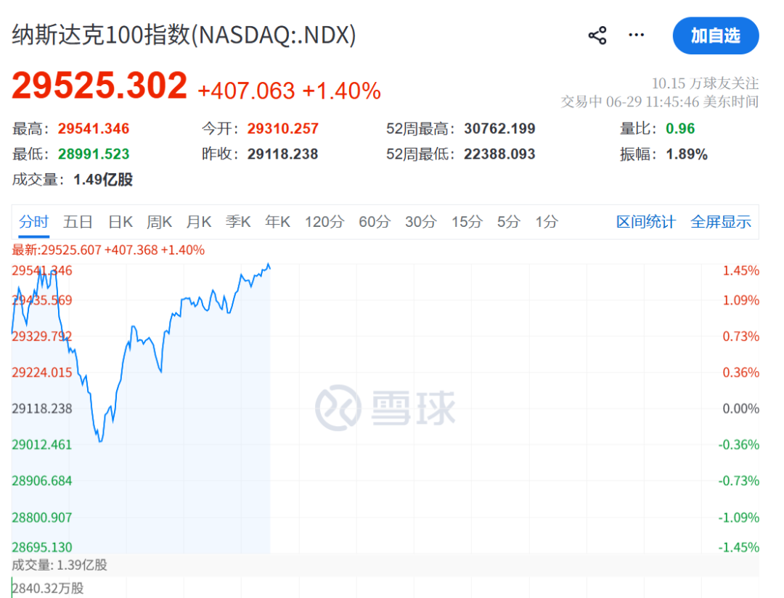Click the 29329.792 y-axis label
The width and height of the screenshot is (784, 598).
click(42, 336)
